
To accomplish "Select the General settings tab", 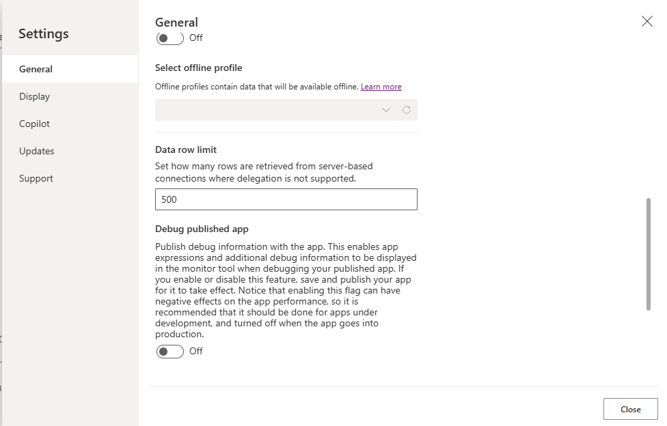I will [70, 69].
